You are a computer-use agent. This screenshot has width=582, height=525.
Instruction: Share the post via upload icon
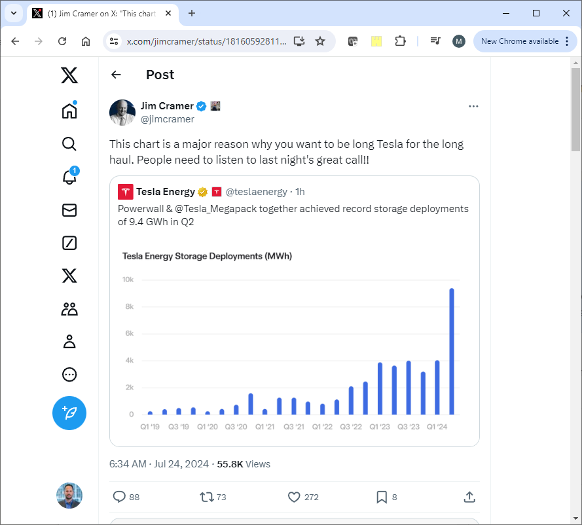click(469, 497)
